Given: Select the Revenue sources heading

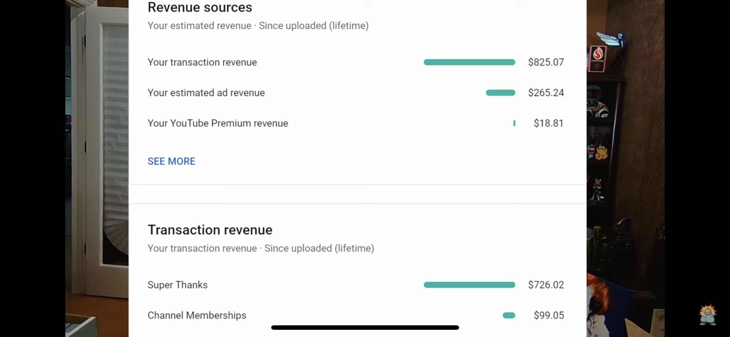Looking at the screenshot, I should (x=200, y=7).
